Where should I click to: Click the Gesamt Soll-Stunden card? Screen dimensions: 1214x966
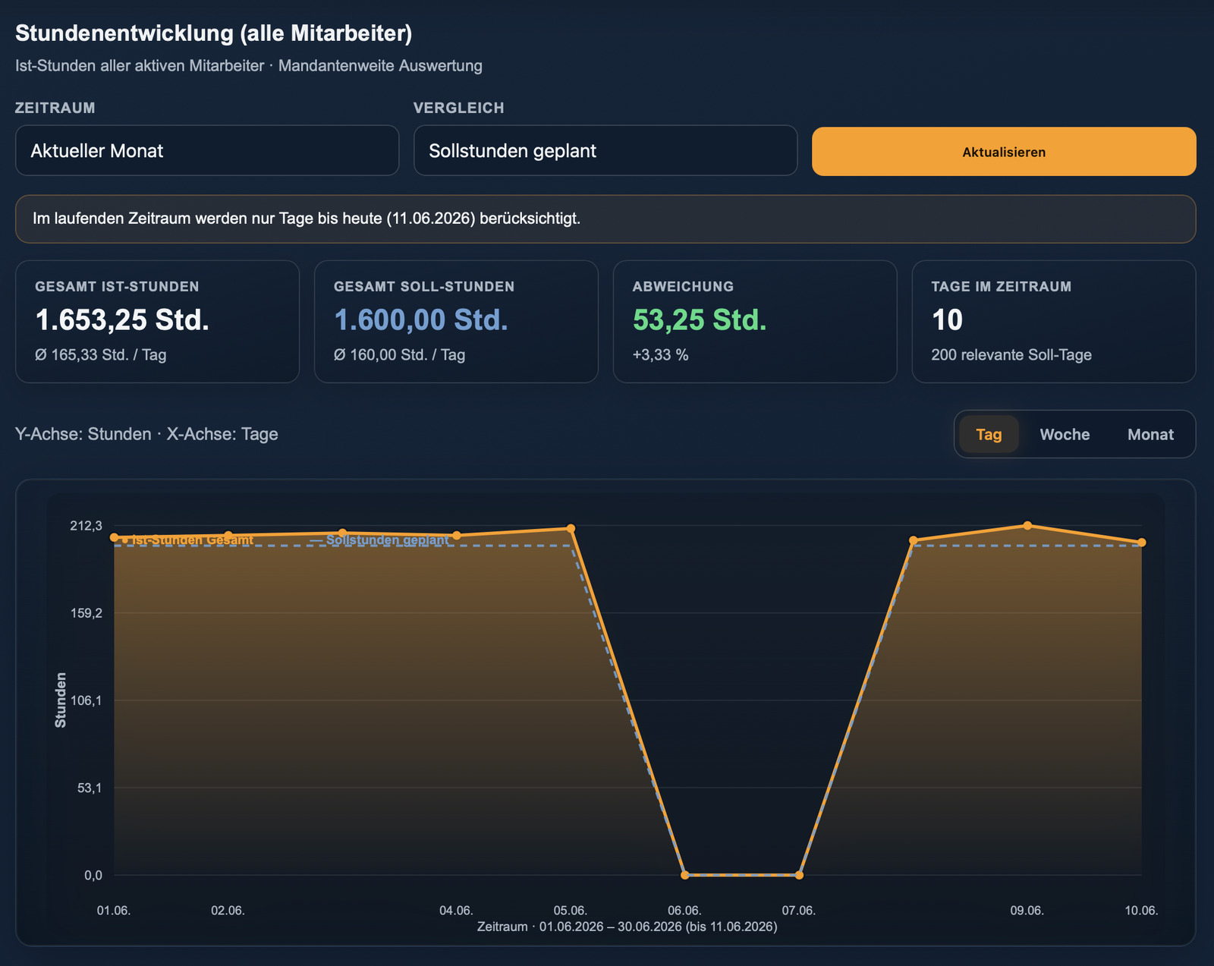[456, 322]
